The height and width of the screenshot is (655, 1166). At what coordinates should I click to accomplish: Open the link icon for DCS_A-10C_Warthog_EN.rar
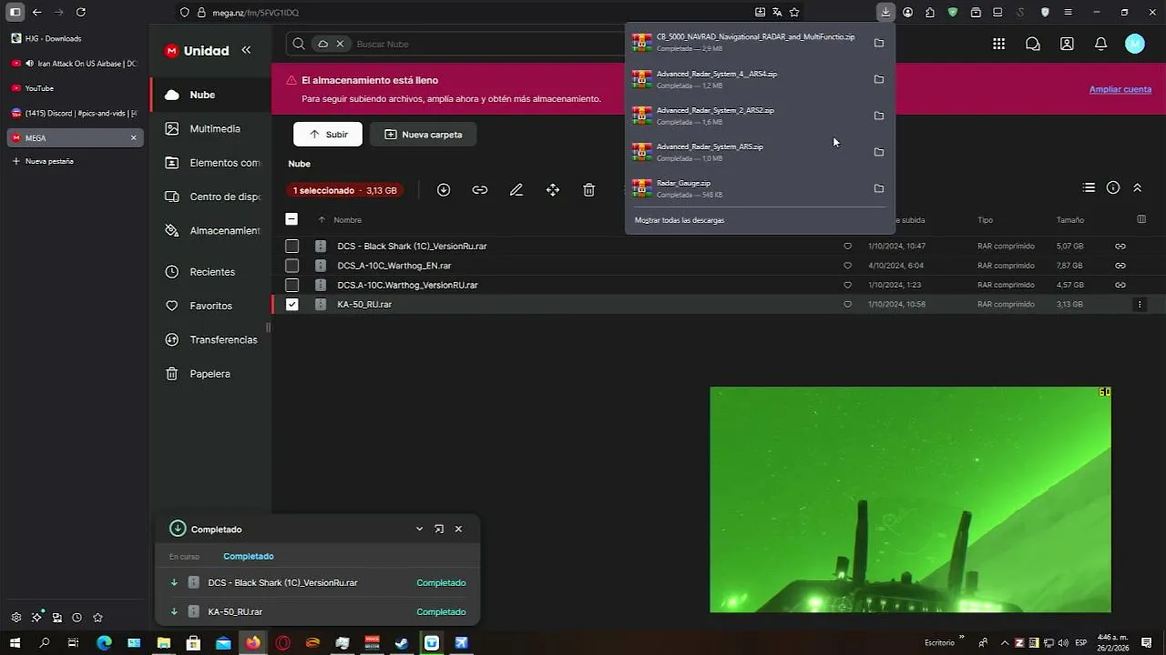(x=1120, y=266)
